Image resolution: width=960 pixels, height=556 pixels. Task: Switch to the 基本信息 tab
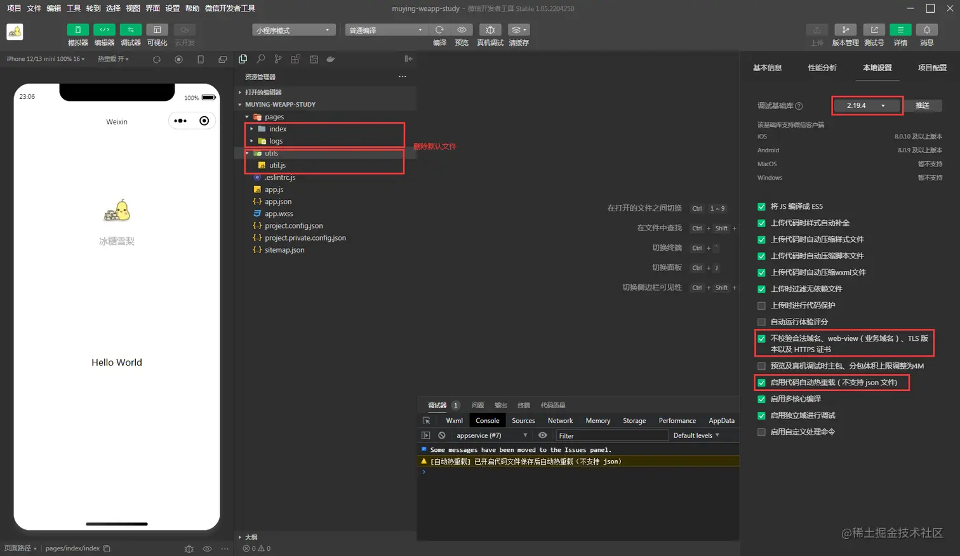767,68
